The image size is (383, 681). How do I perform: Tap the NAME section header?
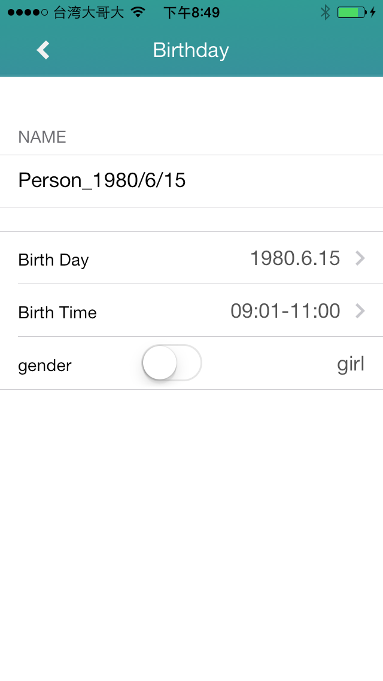(x=42, y=137)
